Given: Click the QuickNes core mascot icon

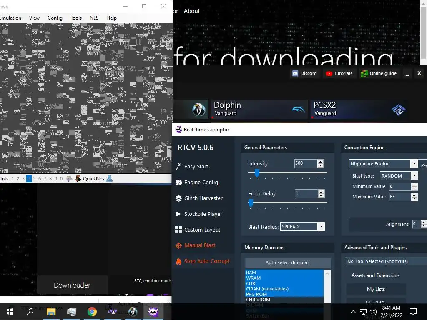Looking at the screenshot, I should tap(78, 178).
